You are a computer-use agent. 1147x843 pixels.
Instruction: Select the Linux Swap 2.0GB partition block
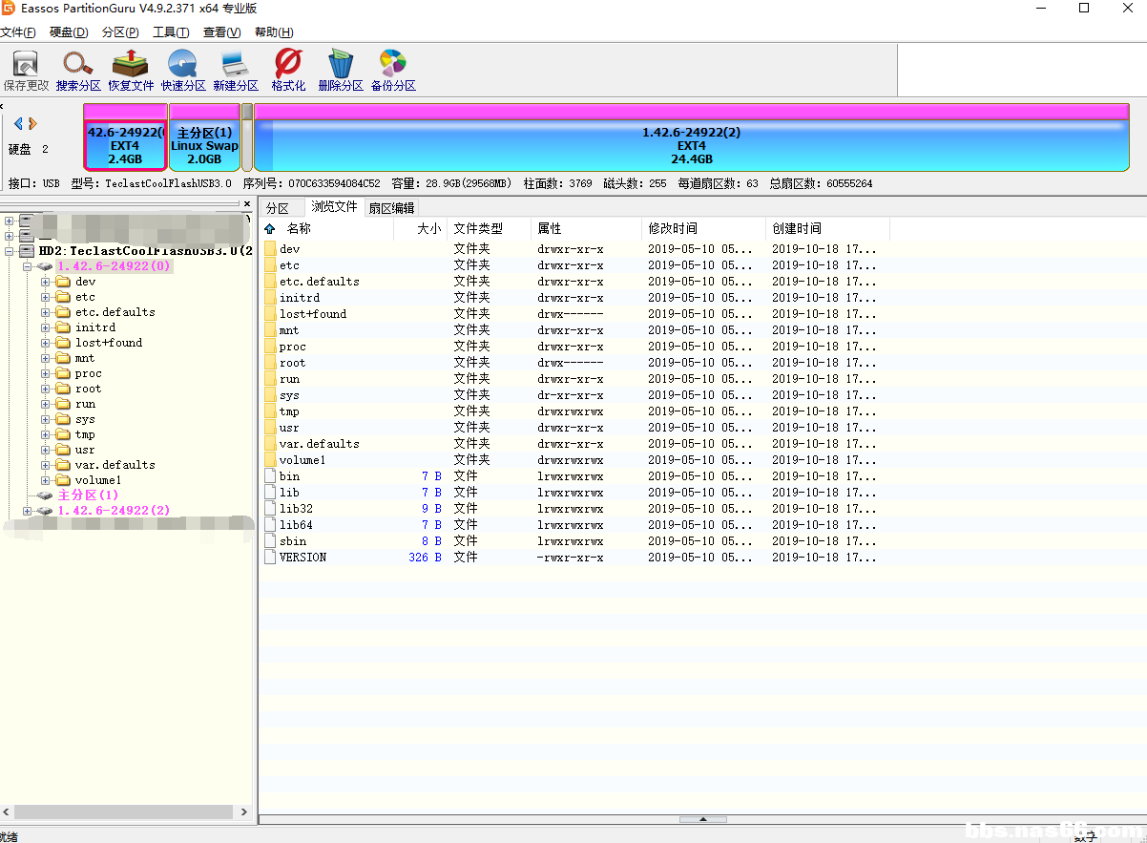204,145
